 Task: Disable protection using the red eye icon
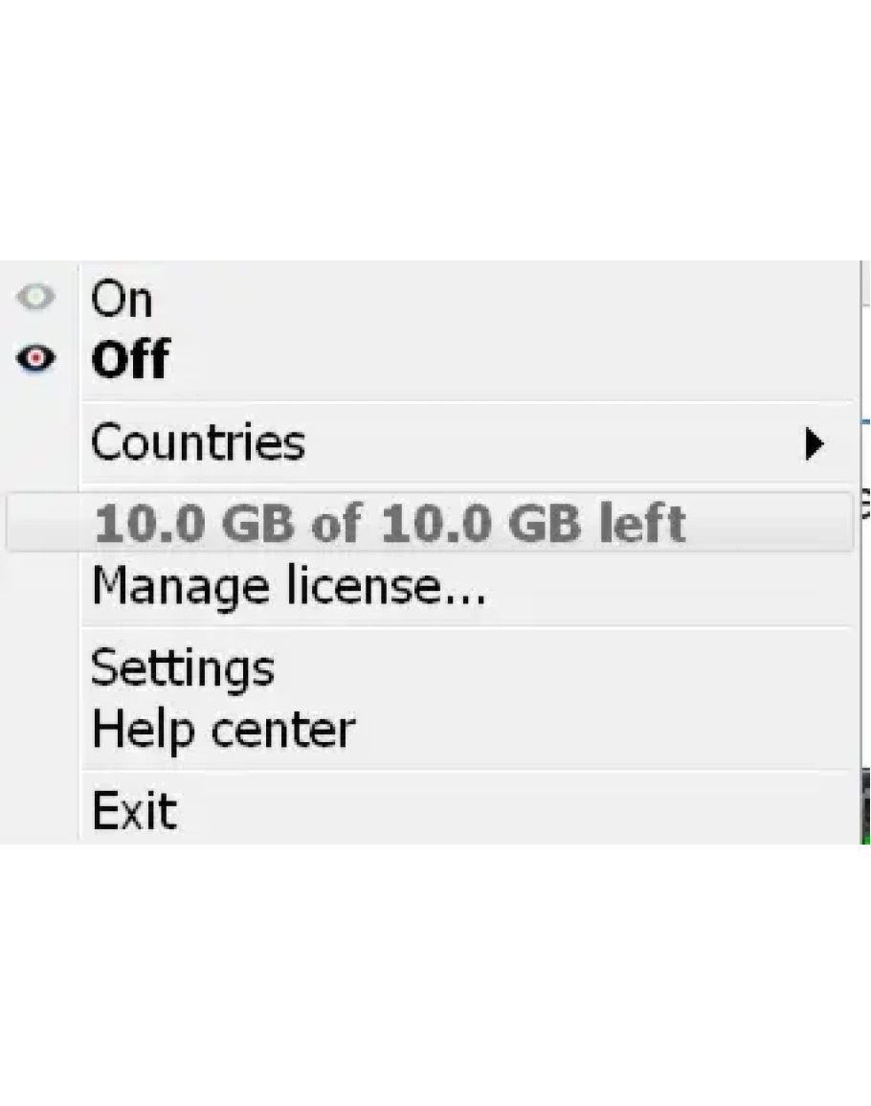point(35,358)
